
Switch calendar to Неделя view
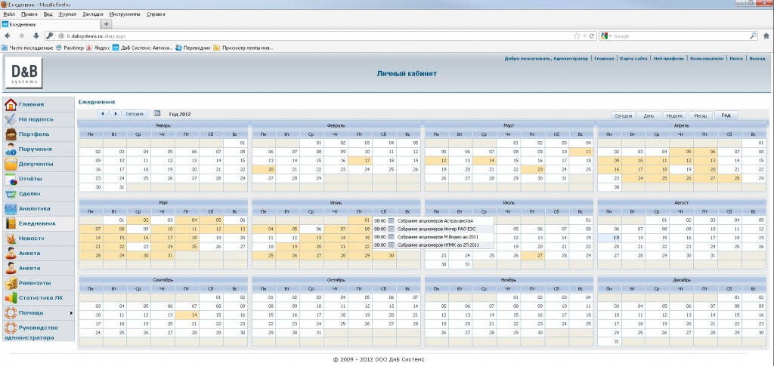click(x=674, y=115)
